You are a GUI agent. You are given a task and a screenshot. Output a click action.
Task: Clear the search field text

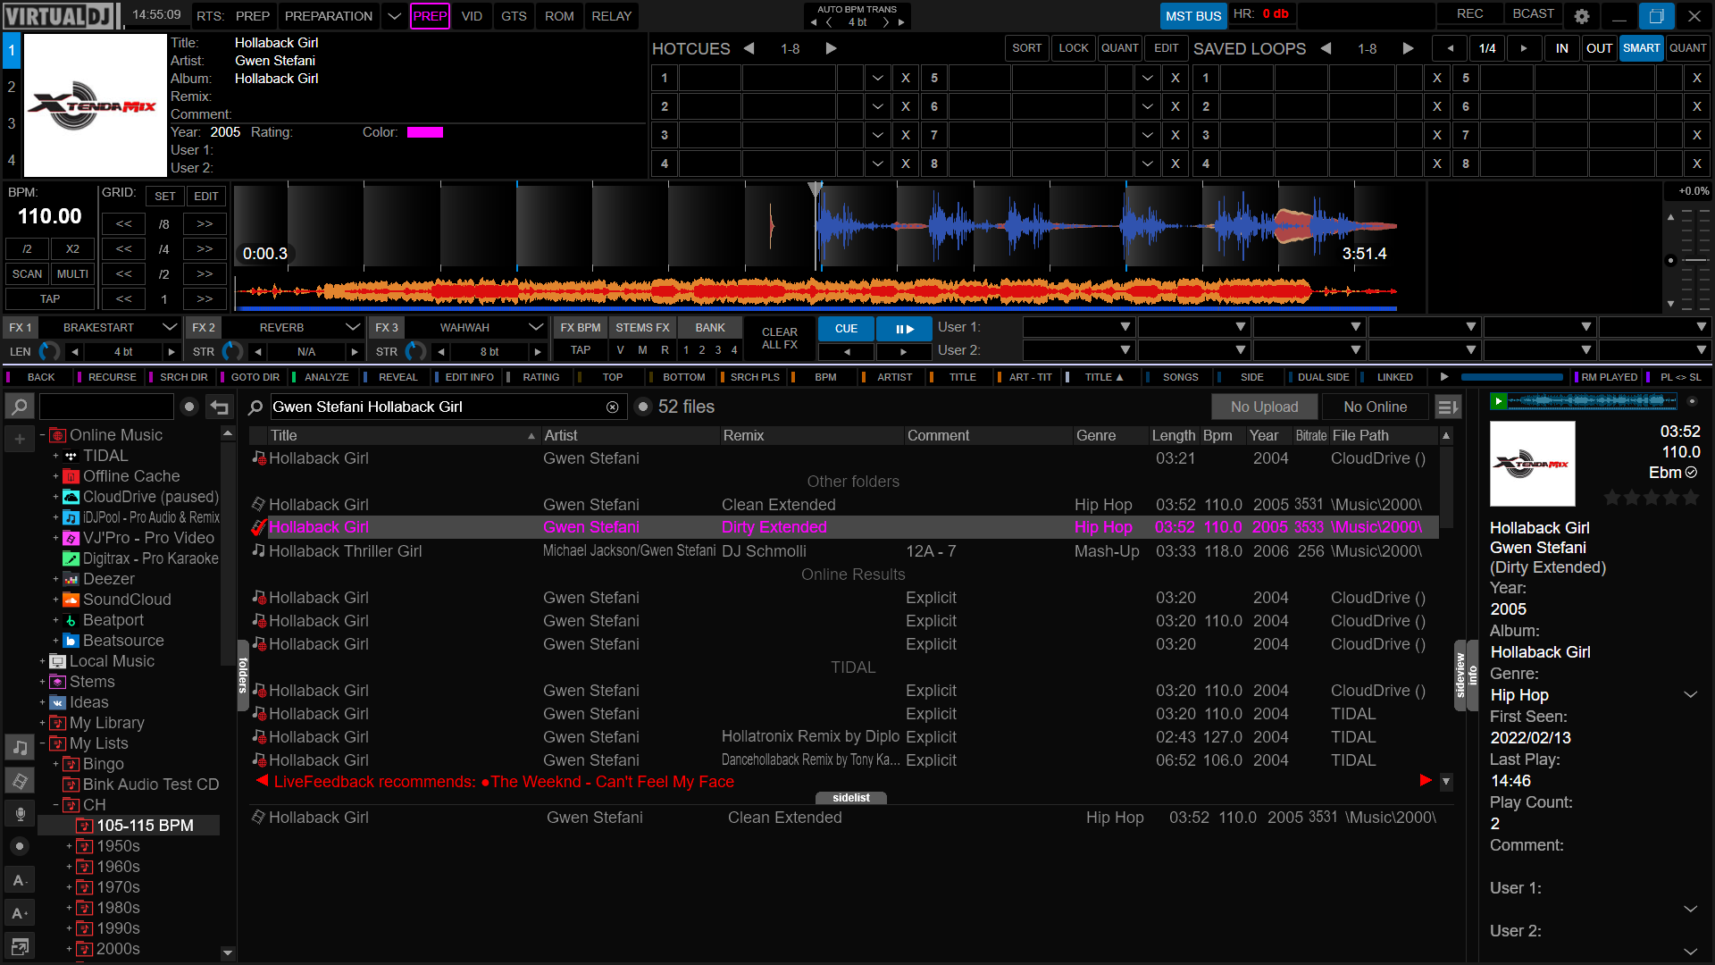[612, 407]
